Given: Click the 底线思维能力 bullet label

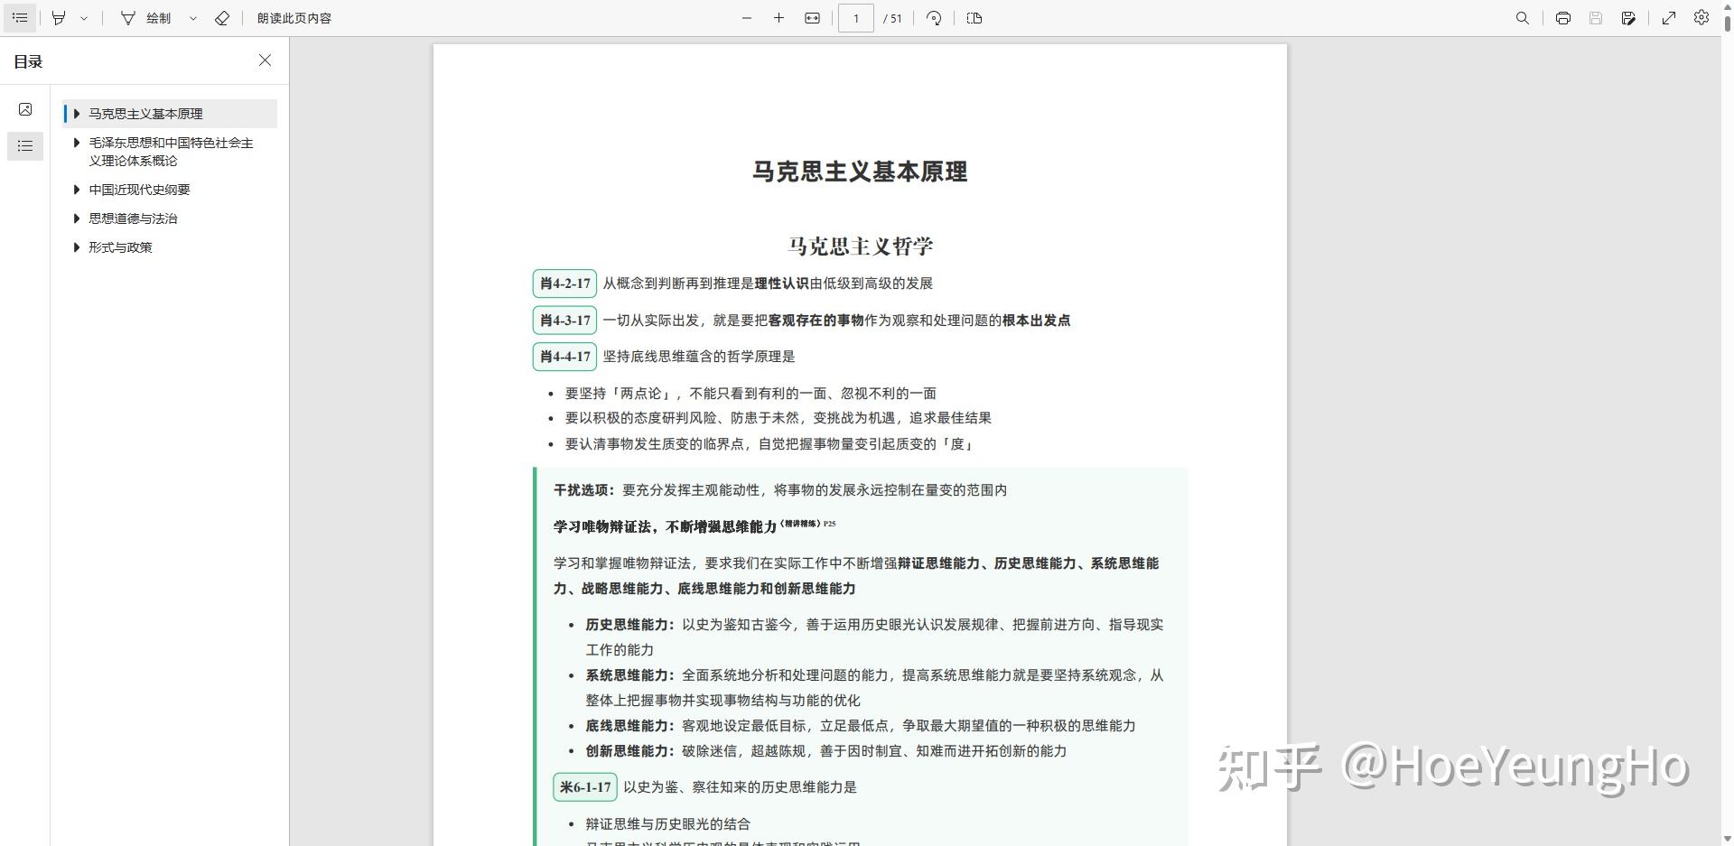Looking at the screenshot, I should [x=630, y=726].
